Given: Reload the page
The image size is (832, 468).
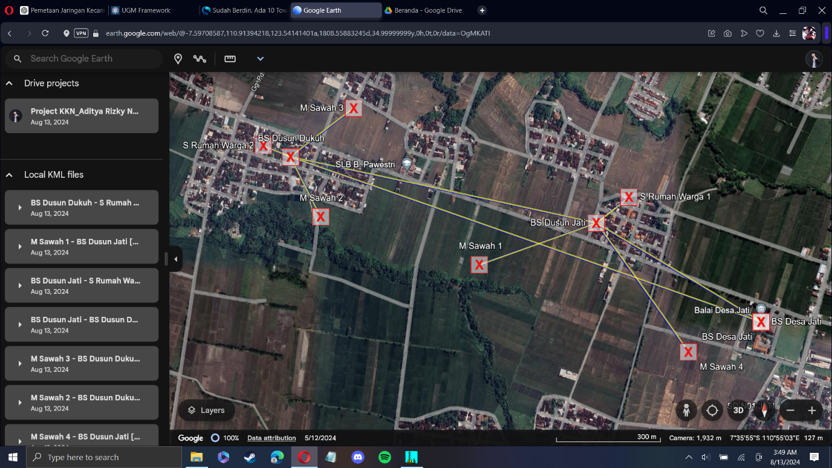Looking at the screenshot, I should (x=45, y=33).
